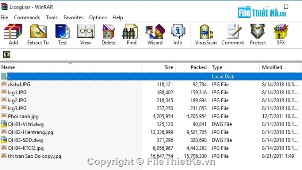Run the VirusScan toolbar icon
Screen dimensions: 302x170
pyautogui.click(x=206, y=31)
